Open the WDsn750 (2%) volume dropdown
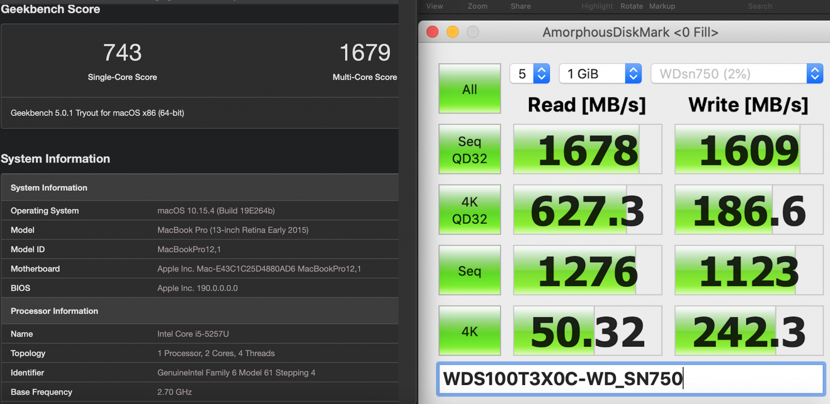 pos(737,74)
